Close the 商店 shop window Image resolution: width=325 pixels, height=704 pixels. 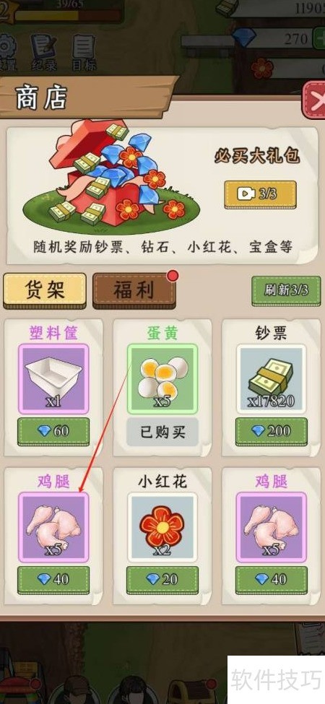[315, 100]
